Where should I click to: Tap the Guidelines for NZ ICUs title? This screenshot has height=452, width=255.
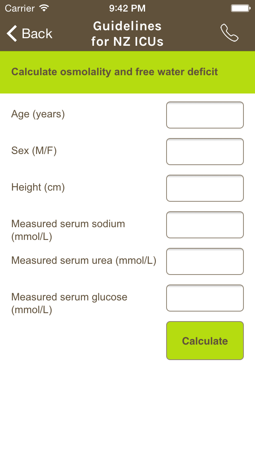(x=127, y=34)
